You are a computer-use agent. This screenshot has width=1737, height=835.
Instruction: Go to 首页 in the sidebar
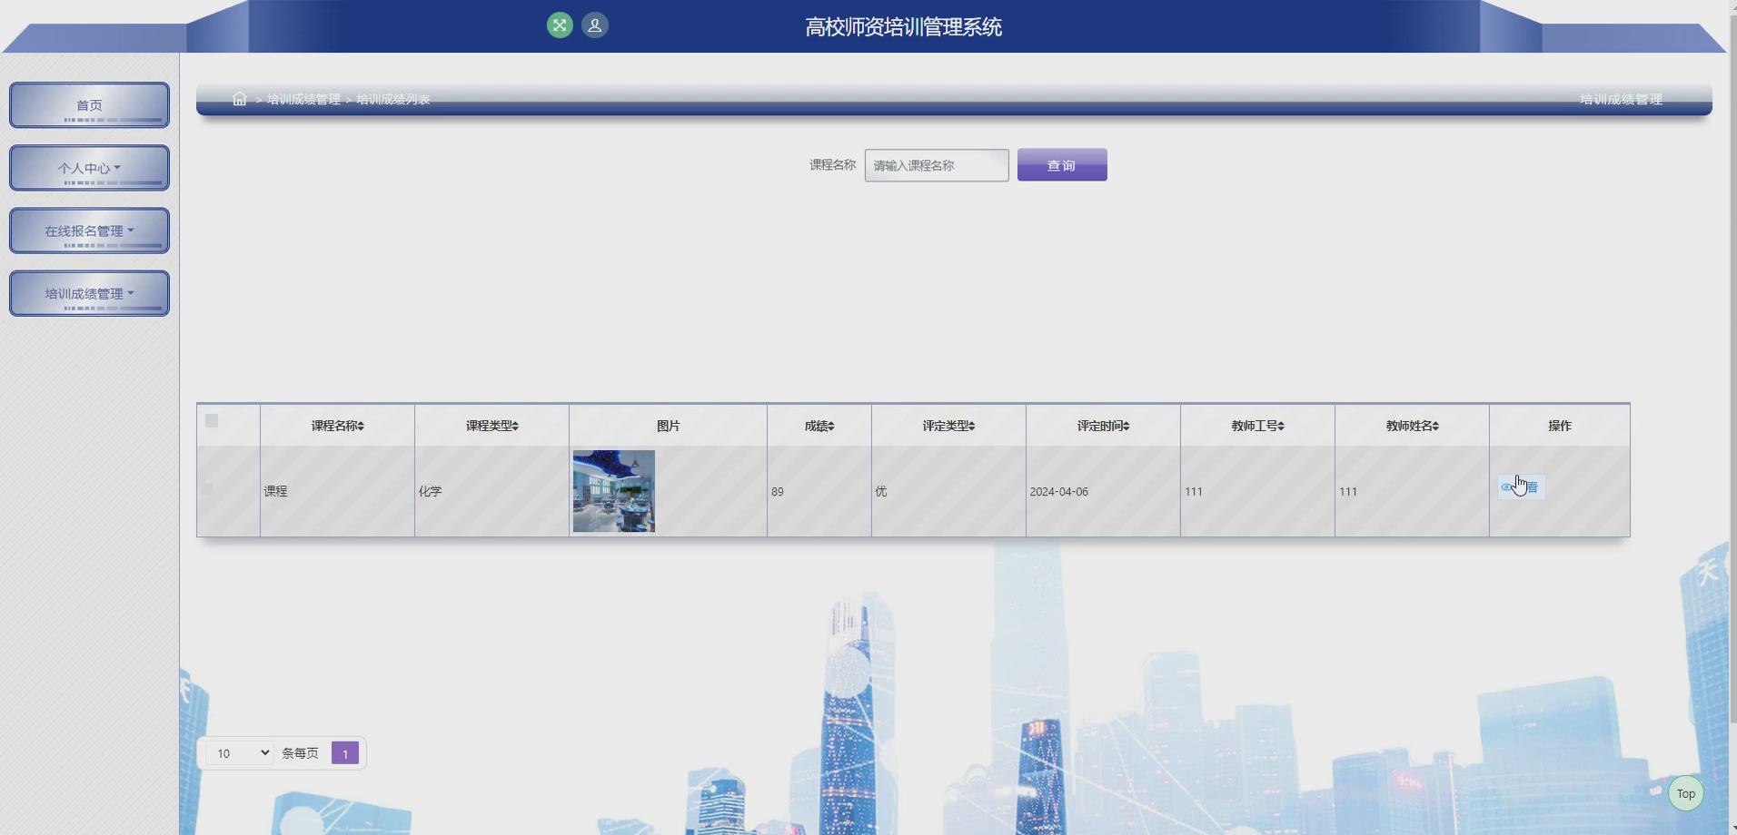89,104
